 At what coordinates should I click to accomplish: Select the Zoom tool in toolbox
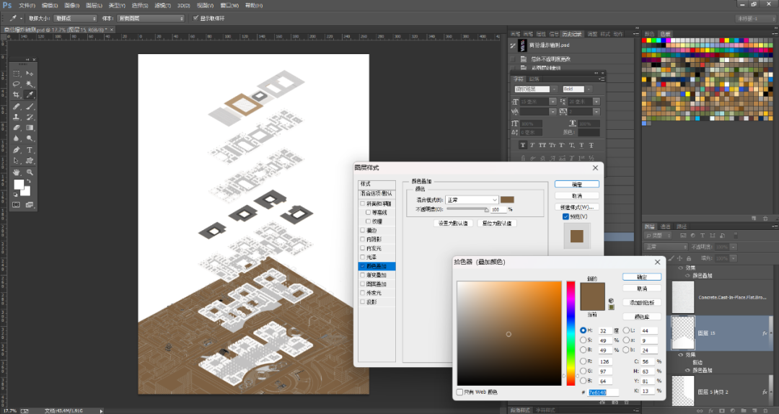30,172
